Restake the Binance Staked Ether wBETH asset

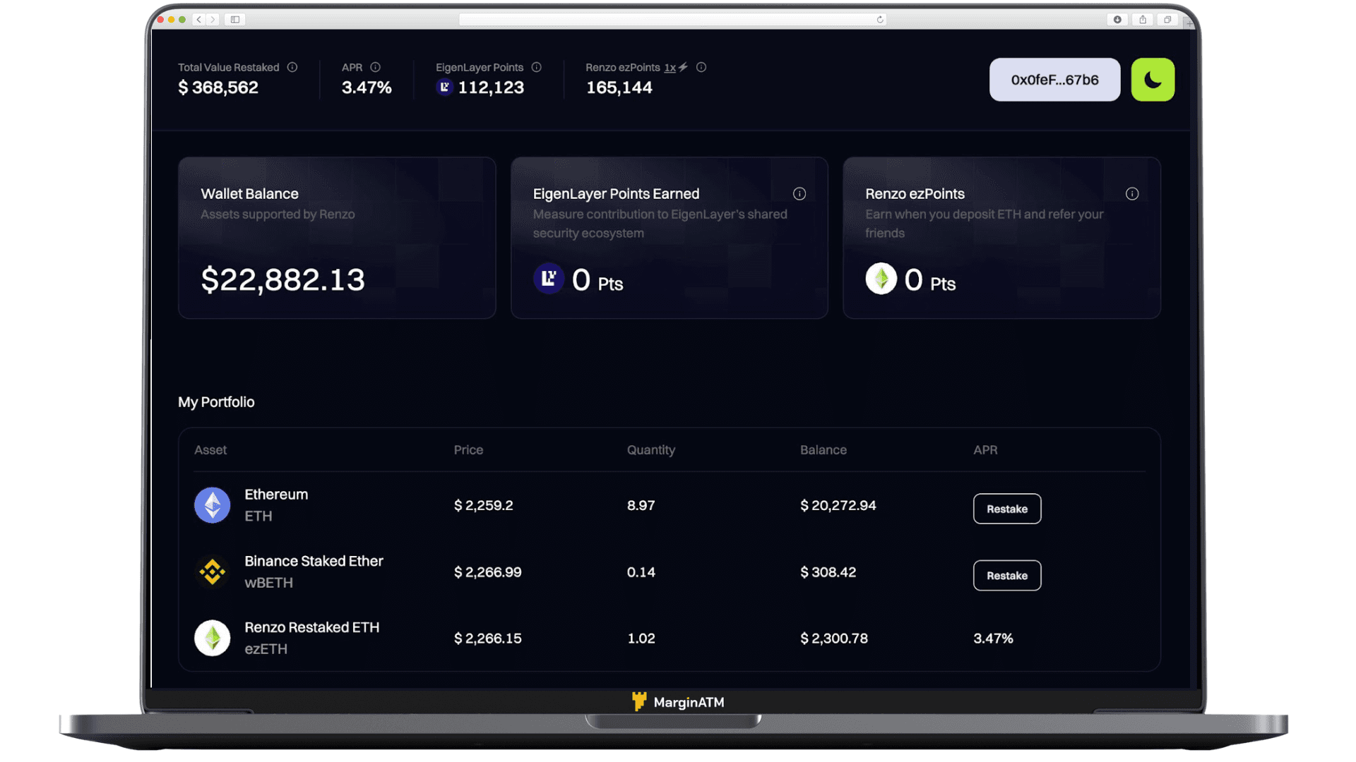click(x=1007, y=576)
